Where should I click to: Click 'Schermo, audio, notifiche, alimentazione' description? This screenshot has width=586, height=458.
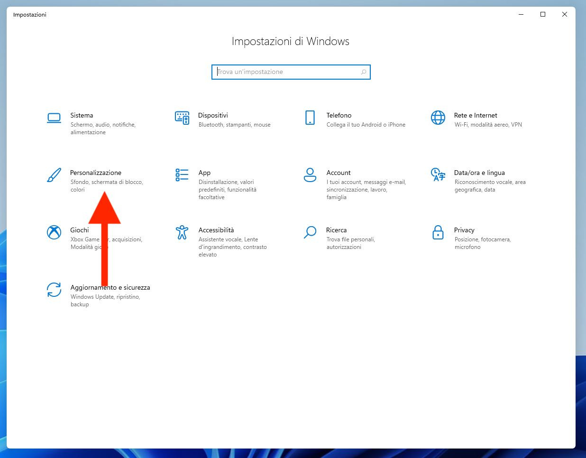(x=103, y=128)
